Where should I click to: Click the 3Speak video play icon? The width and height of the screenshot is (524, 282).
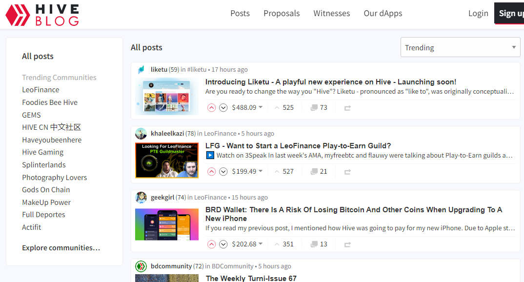pos(210,155)
